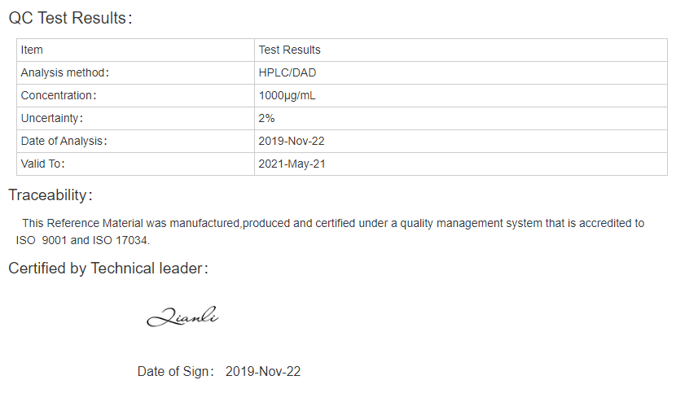Select the 1000µg/mL concentration value
Image resolution: width=689 pixels, height=402 pixels.
287,96
